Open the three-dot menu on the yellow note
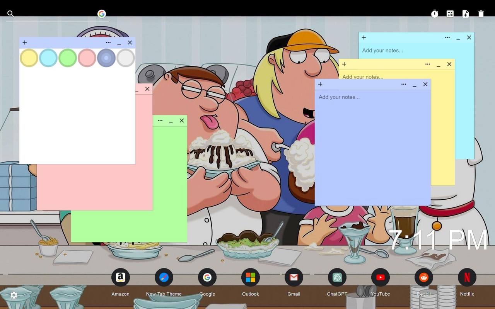Image resolution: width=495 pixels, height=309 pixels. (428, 64)
